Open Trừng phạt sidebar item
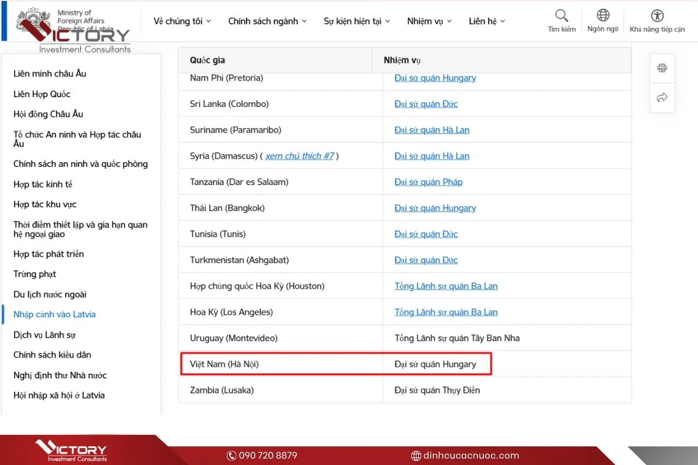 (35, 274)
